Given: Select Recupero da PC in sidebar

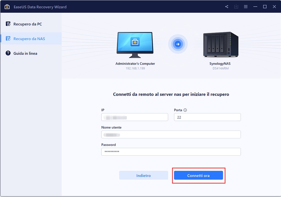Looking at the screenshot, I should 31,24.
